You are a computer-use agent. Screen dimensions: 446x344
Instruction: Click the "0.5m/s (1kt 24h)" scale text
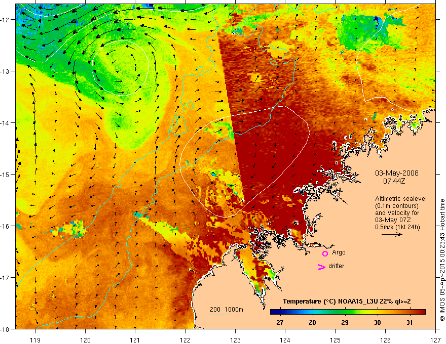(397, 227)
